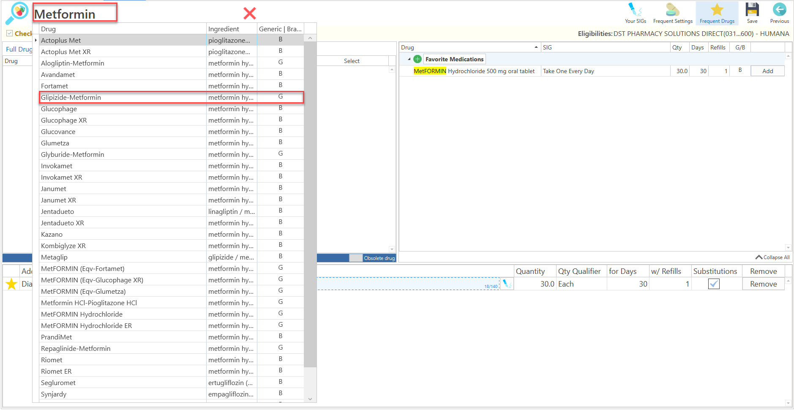Toggle the Substitutions checkbox
The height and width of the screenshot is (410, 794).
coord(714,284)
